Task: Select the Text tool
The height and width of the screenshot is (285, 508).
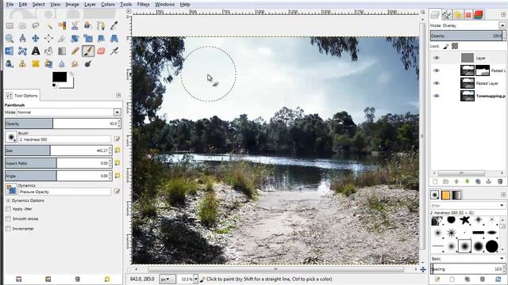Action: point(36,51)
